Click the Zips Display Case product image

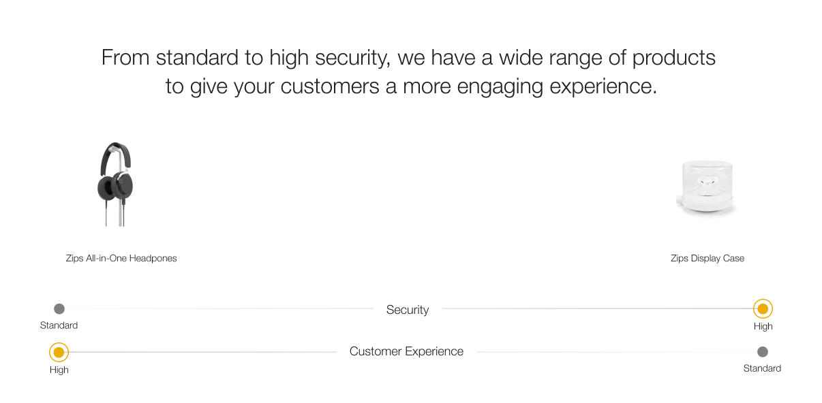[x=707, y=189]
